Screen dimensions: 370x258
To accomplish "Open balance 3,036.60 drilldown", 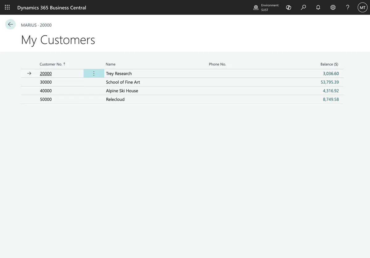I will pos(331,74).
